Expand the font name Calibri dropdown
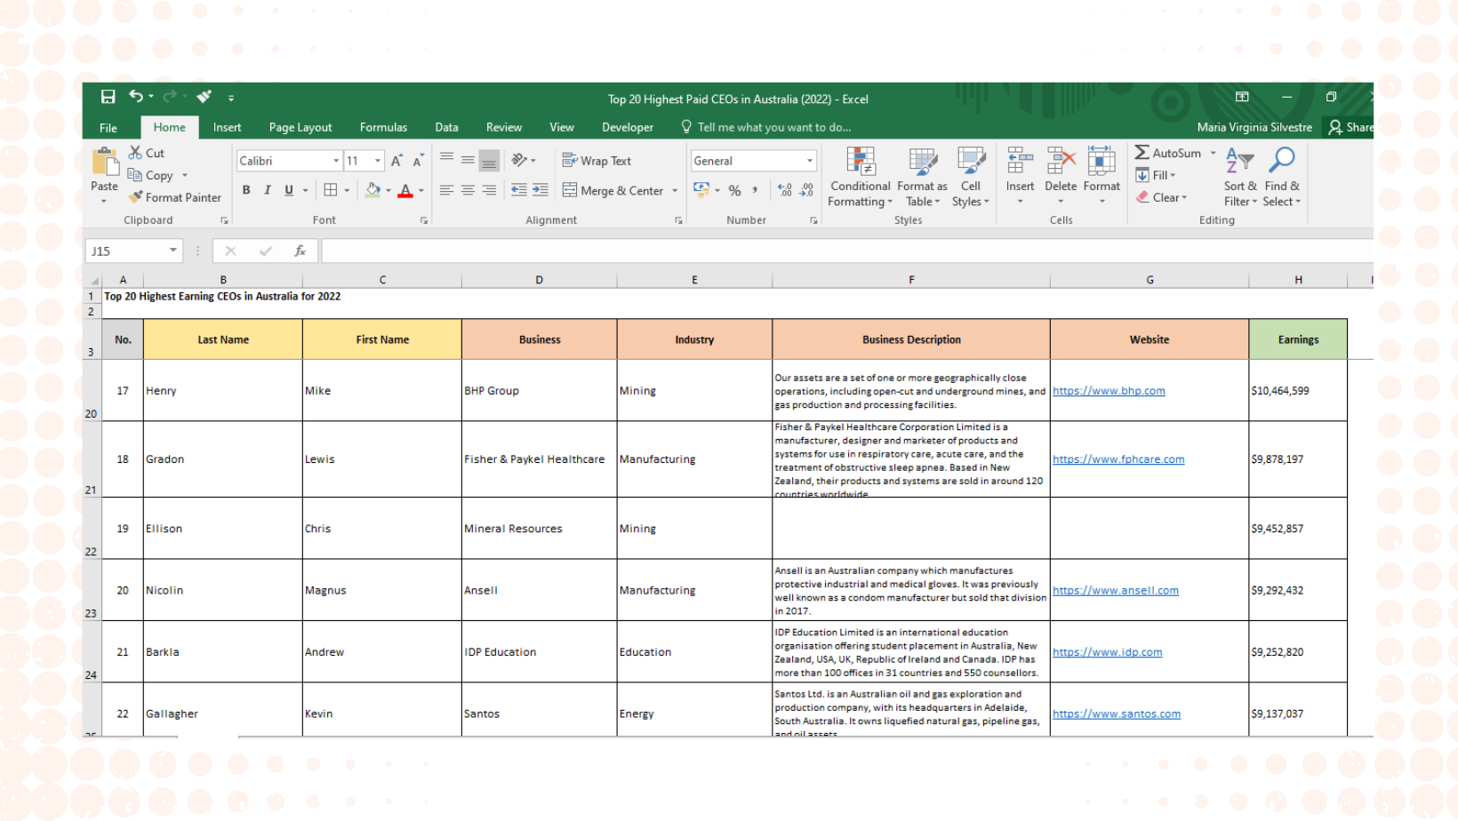 point(336,161)
